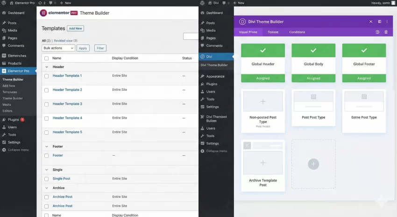
Task: Click the Apply button beside Bulk actions
Action: tap(83, 48)
